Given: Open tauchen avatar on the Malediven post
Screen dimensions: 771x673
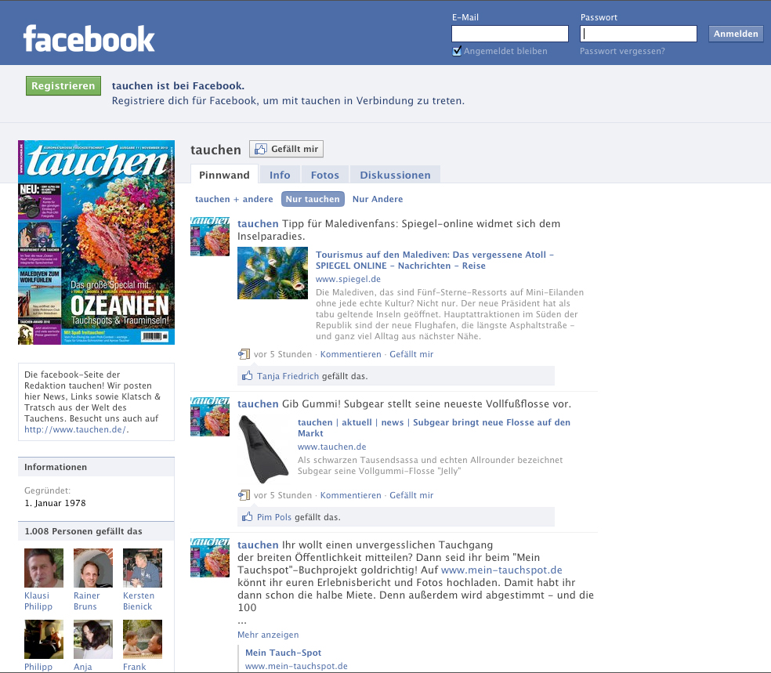Looking at the screenshot, I should [210, 237].
